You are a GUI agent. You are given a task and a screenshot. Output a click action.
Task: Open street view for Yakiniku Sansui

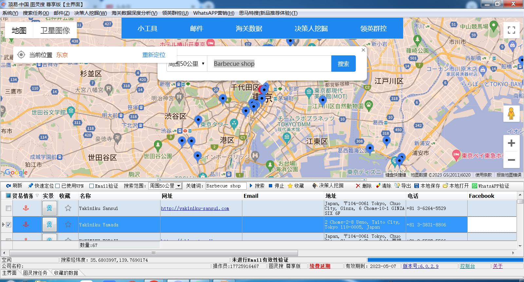[x=49, y=208]
